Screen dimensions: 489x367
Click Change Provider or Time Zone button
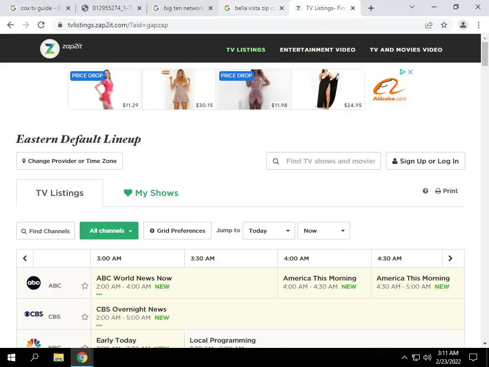click(x=69, y=161)
